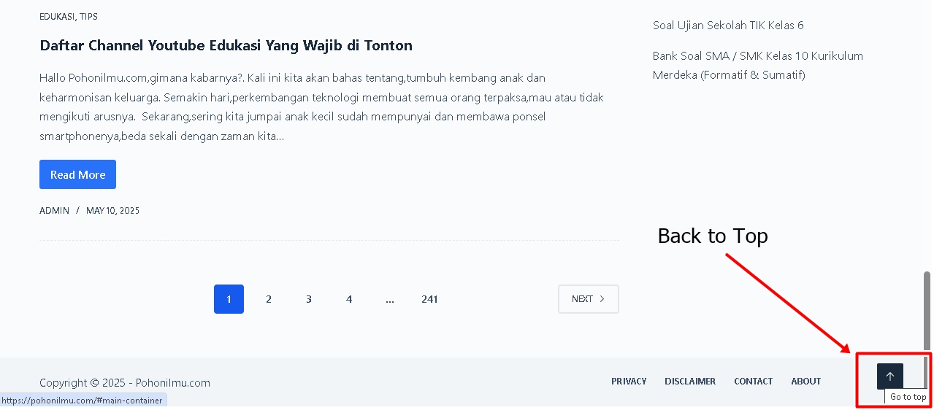934x410 pixels.
Task: Visit the PRIVACY footer link
Action: click(629, 381)
